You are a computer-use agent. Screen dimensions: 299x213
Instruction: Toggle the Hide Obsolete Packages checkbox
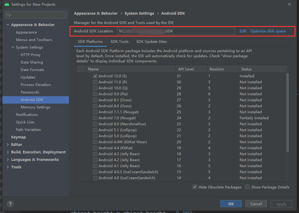click(195, 187)
